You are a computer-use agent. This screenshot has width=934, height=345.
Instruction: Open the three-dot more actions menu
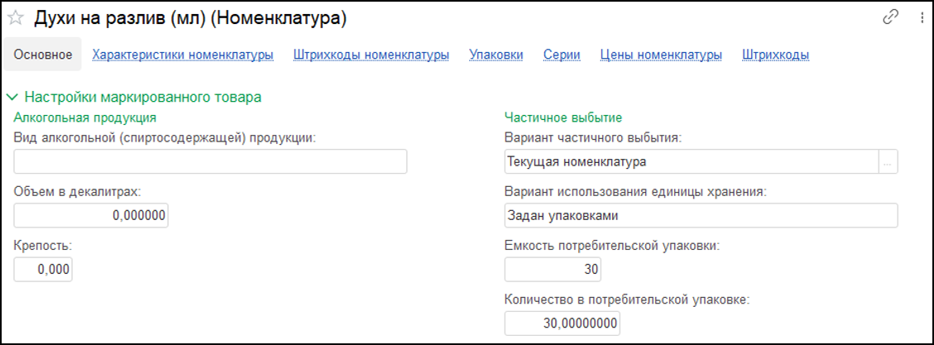(x=922, y=17)
